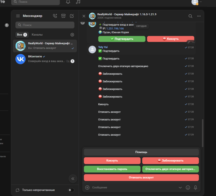Open the ВКонтакте chat in list

coord(45,59)
